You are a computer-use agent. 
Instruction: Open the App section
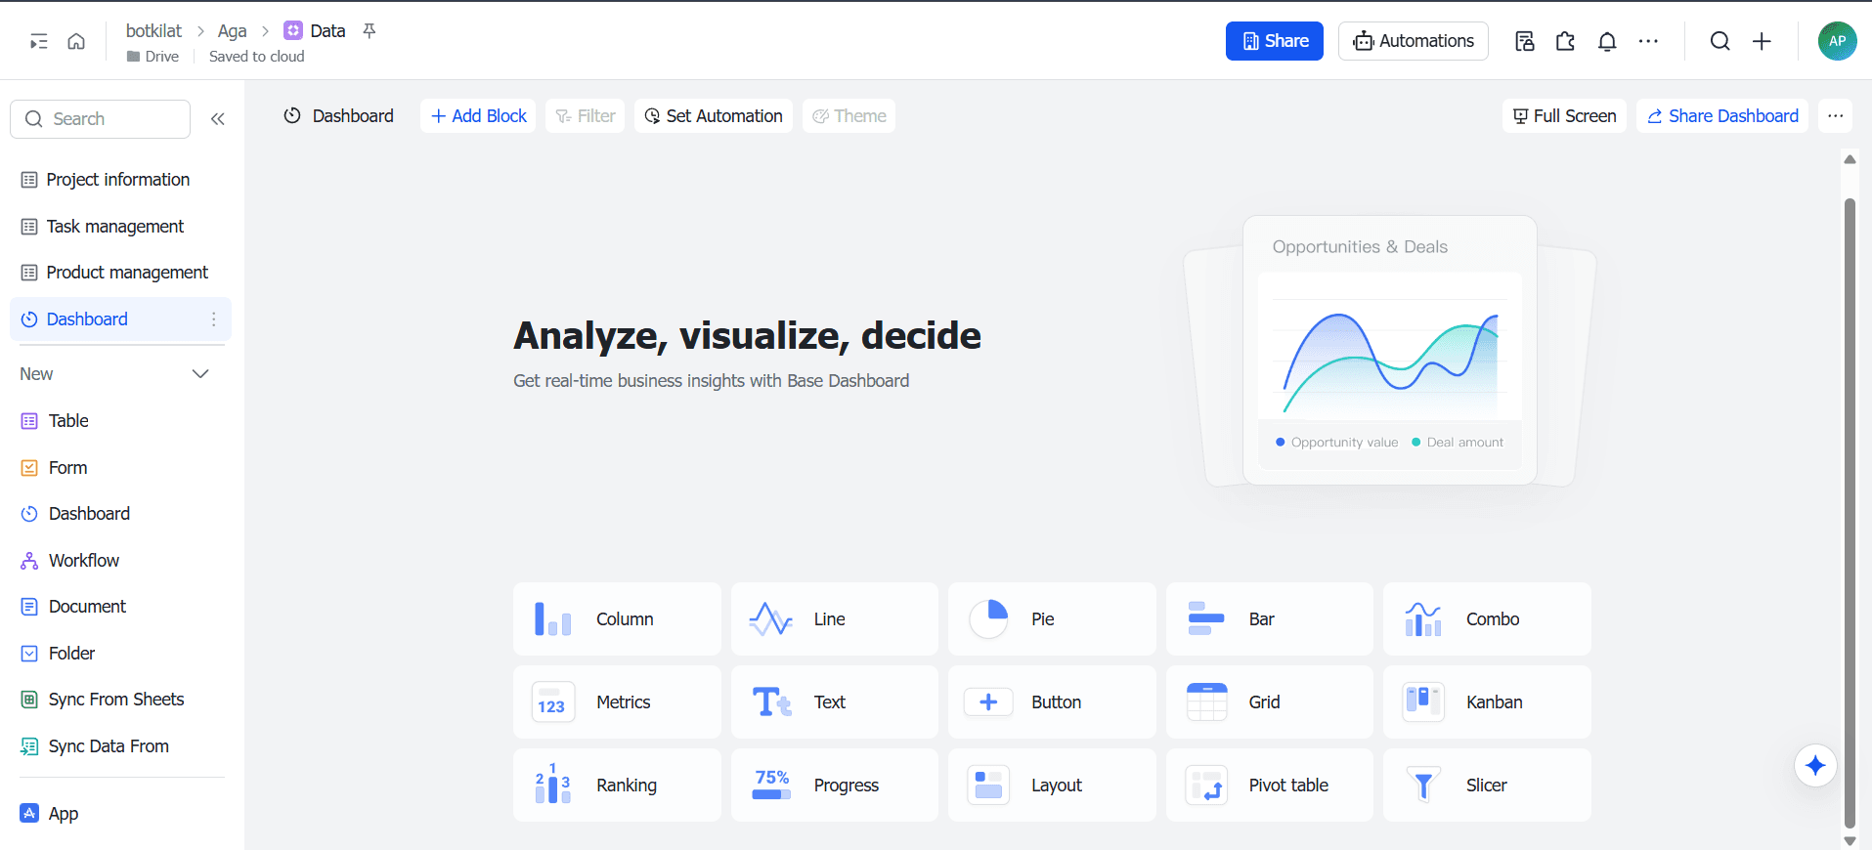pos(120,814)
